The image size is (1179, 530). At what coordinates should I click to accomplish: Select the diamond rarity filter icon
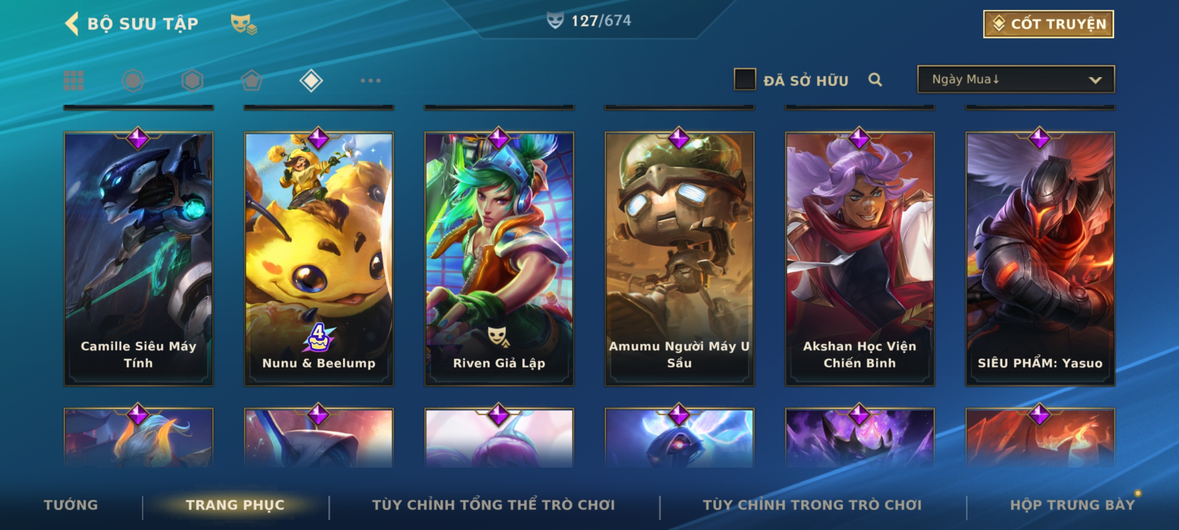(311, 80)
